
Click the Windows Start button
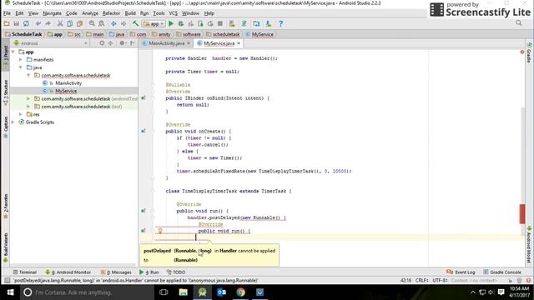click(x=10, y=292)
